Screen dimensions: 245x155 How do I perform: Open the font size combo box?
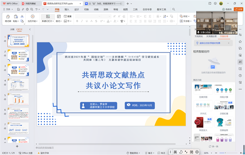[106, 16]
